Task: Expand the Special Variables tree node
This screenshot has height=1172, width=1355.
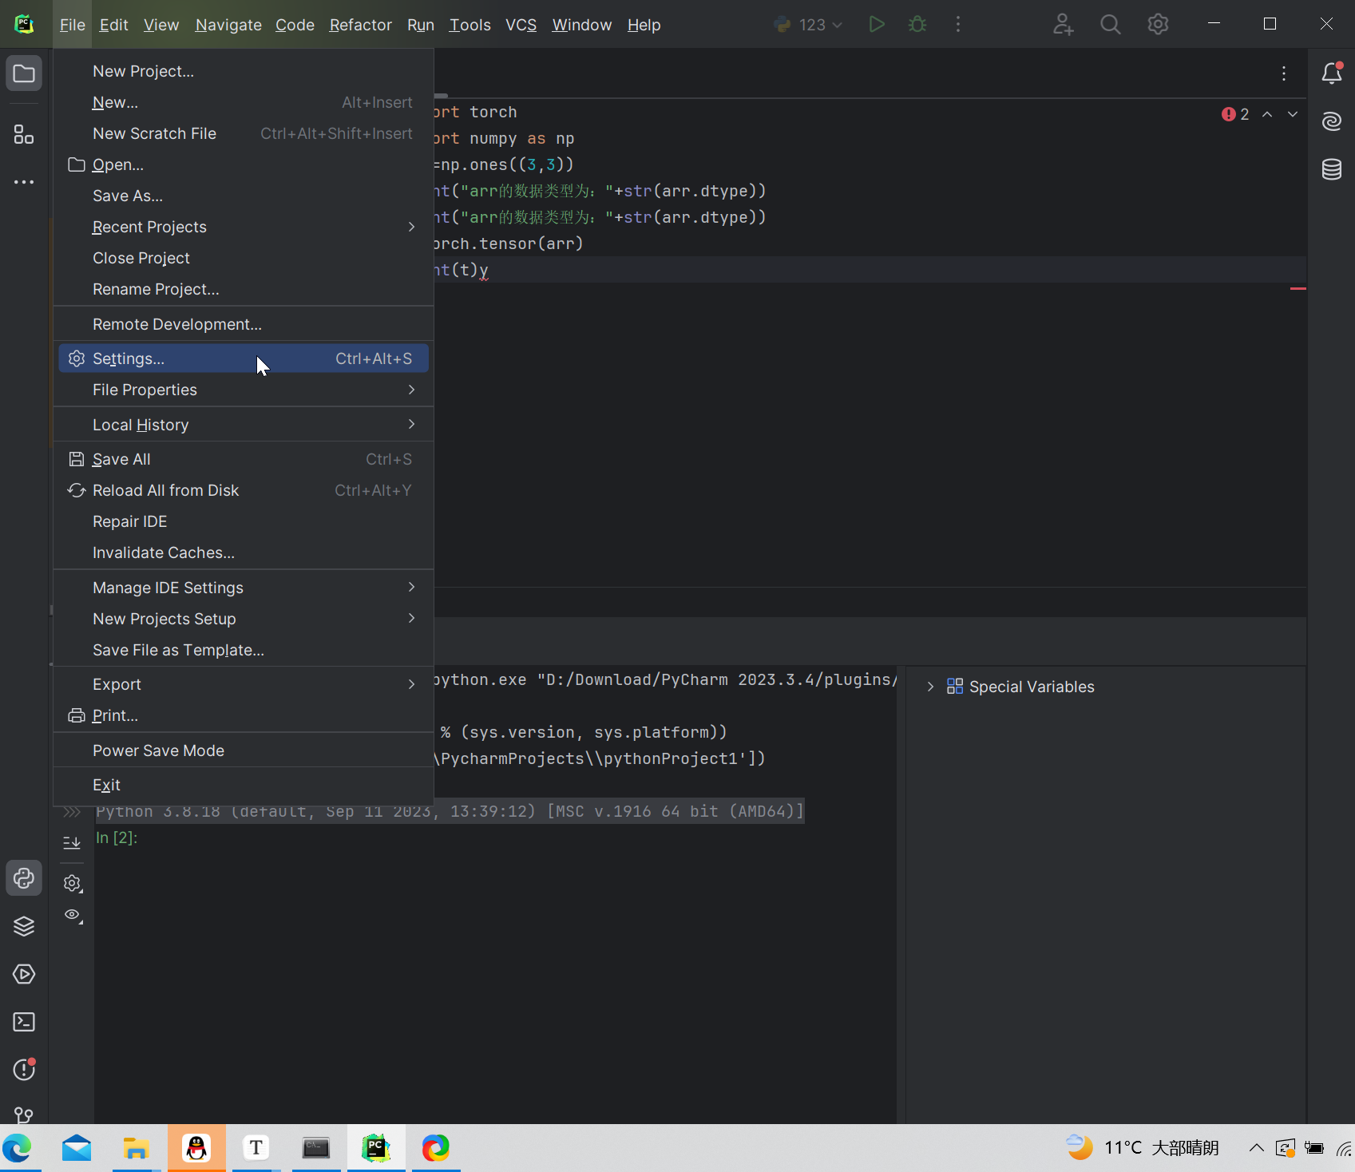Action: [930, 687]
